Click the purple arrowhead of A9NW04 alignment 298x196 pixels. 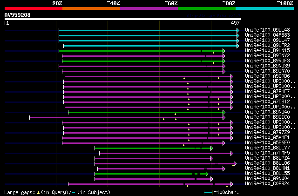(212, 179)
